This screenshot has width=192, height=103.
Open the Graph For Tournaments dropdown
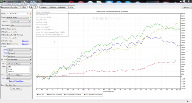point(21,22)
